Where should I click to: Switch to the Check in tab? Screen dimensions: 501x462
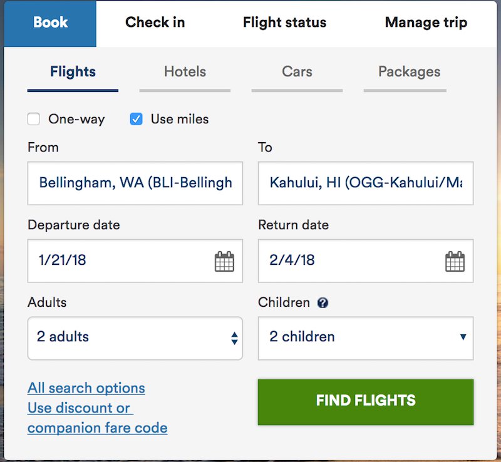(155, 23)
